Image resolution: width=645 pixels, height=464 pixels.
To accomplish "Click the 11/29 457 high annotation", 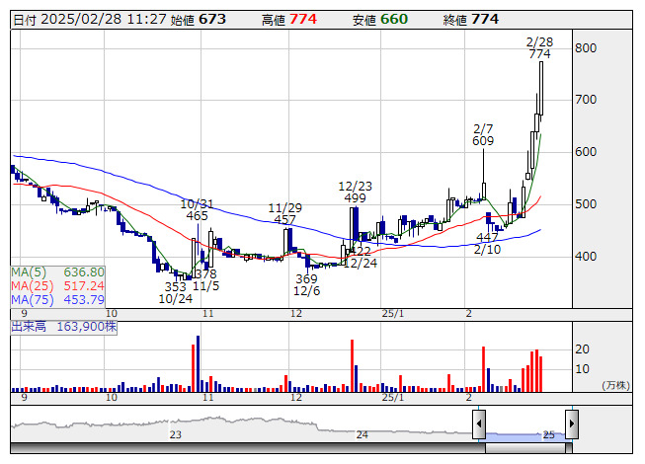I will (x=284, y=214).
